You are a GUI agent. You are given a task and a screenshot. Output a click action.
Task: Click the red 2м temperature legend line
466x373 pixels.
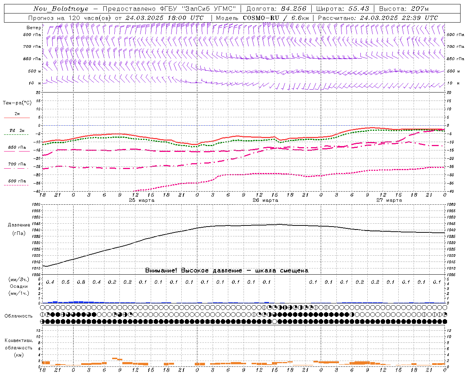17,118
